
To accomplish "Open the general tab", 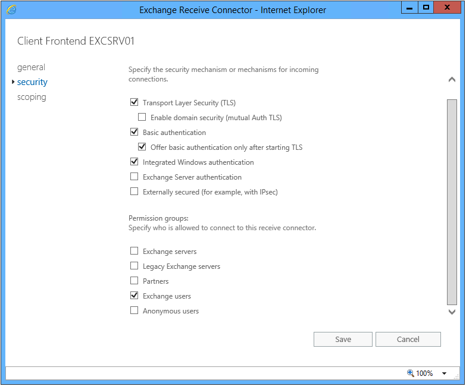I will tap(31, 67).
